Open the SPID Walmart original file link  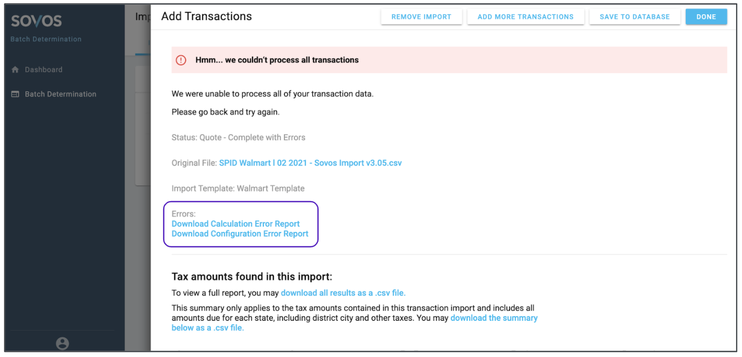coord(310,163)
